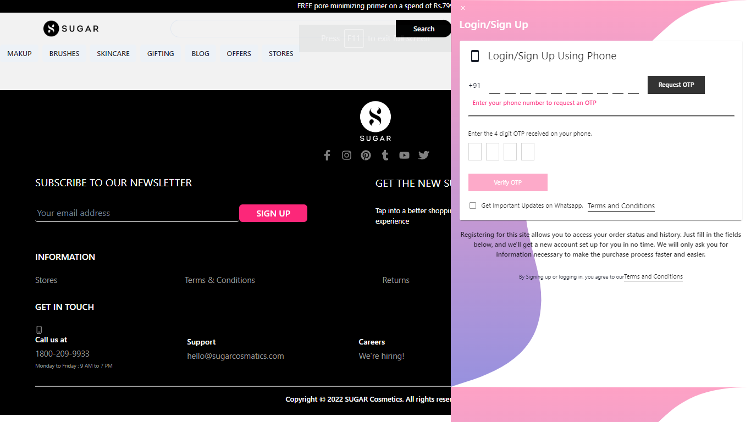Open the STORES menu item

281,53
